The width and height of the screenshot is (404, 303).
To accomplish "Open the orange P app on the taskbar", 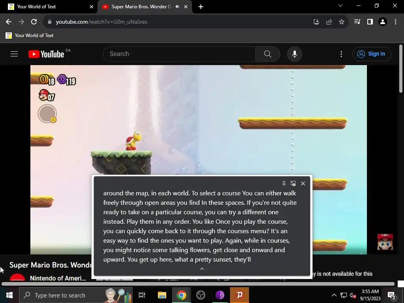I will tap(239, 295).
